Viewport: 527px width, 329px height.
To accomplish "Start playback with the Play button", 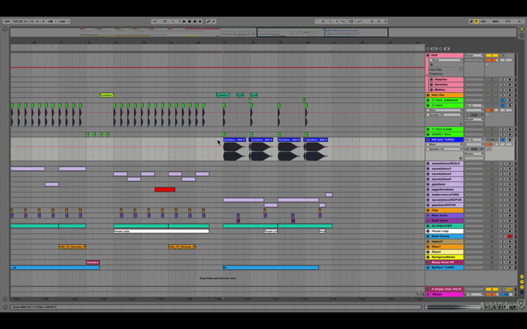I will [x=184, y=22].
